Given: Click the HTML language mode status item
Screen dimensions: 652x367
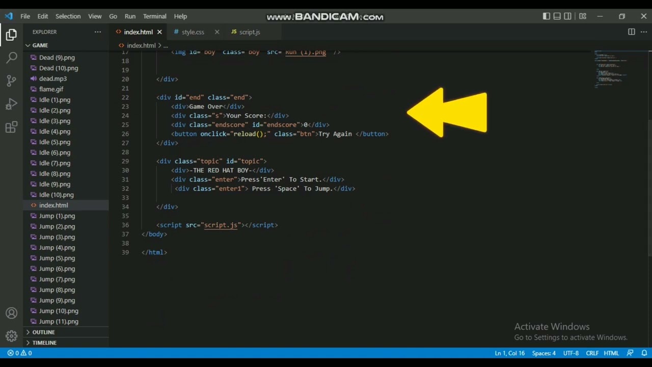Looking at the screenshot, I should tap(611, 353).
